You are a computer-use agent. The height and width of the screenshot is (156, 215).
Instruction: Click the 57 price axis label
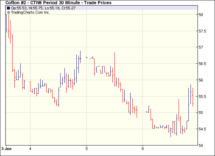(x=201, y=48)
